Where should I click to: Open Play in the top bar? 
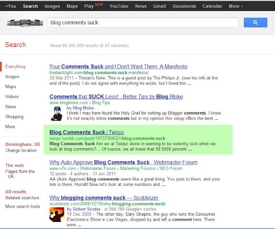pos(89,6)
